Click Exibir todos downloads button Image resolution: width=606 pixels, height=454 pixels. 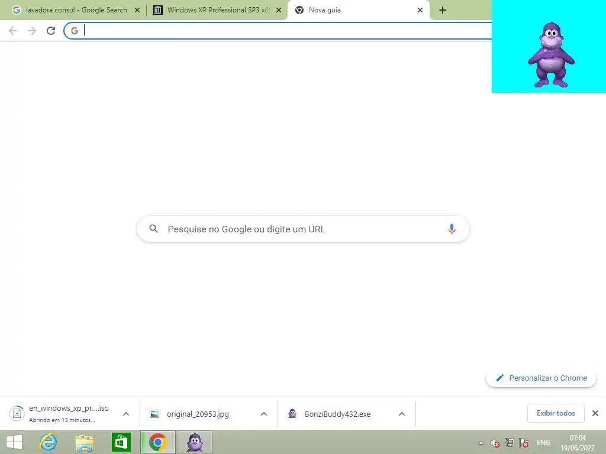point(556,413)
